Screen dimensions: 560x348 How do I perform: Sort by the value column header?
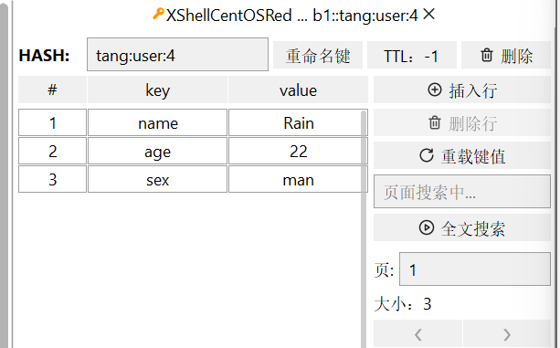(298, 90)
